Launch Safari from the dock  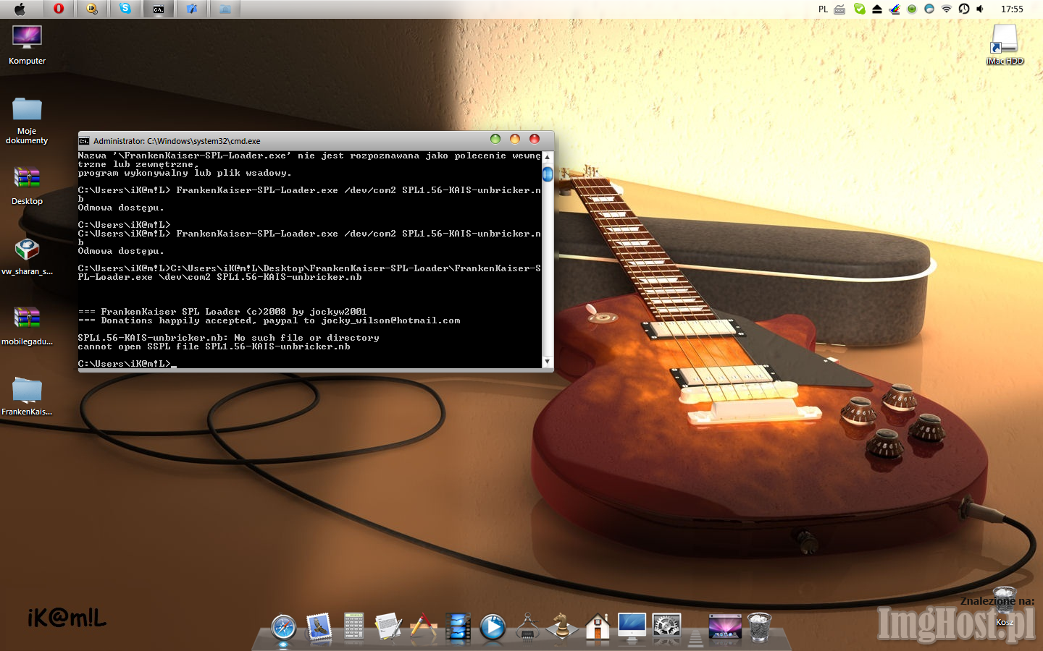(x=283, y=627)
